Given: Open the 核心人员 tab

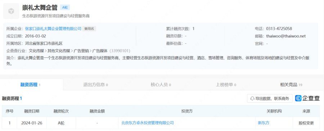Looking at the screenshot, I should coord(161,85).
